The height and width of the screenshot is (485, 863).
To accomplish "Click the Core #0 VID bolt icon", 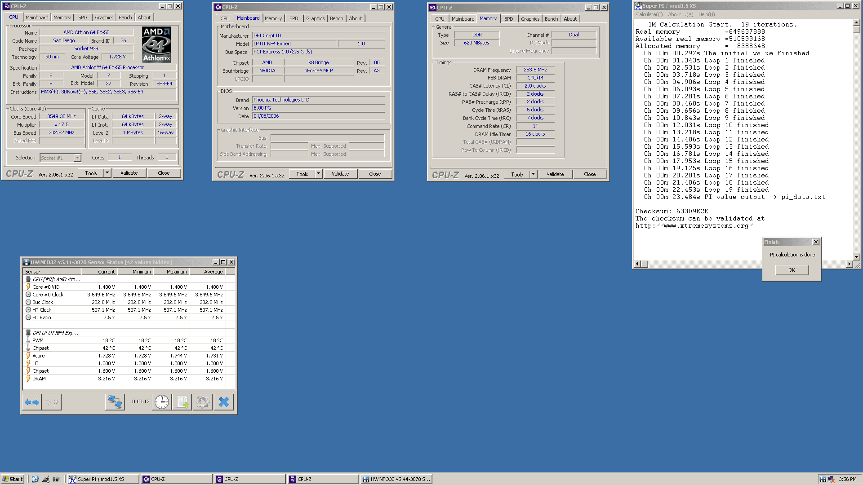I will (28, 287).
